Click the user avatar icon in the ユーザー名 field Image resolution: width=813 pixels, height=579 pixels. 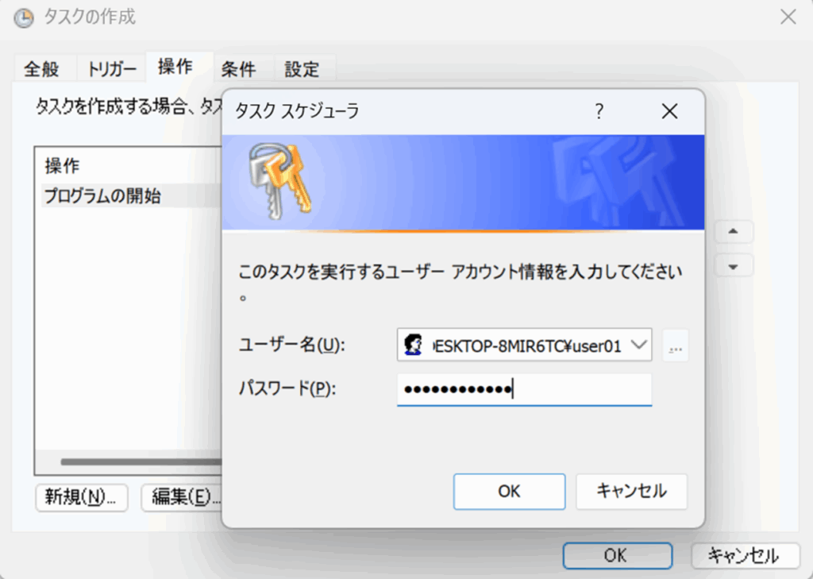point(413,345)
